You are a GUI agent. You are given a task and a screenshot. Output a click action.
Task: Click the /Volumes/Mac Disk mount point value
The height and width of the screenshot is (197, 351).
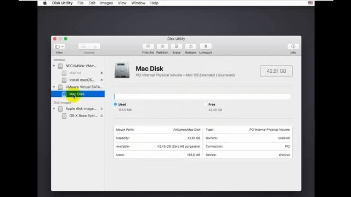click(x=186, y=130)
